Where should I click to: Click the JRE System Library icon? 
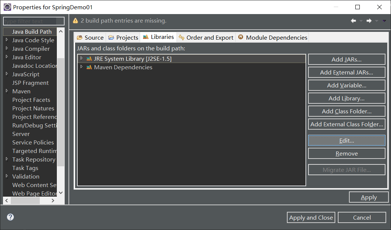pyautogui.click(x=89, y=59)
